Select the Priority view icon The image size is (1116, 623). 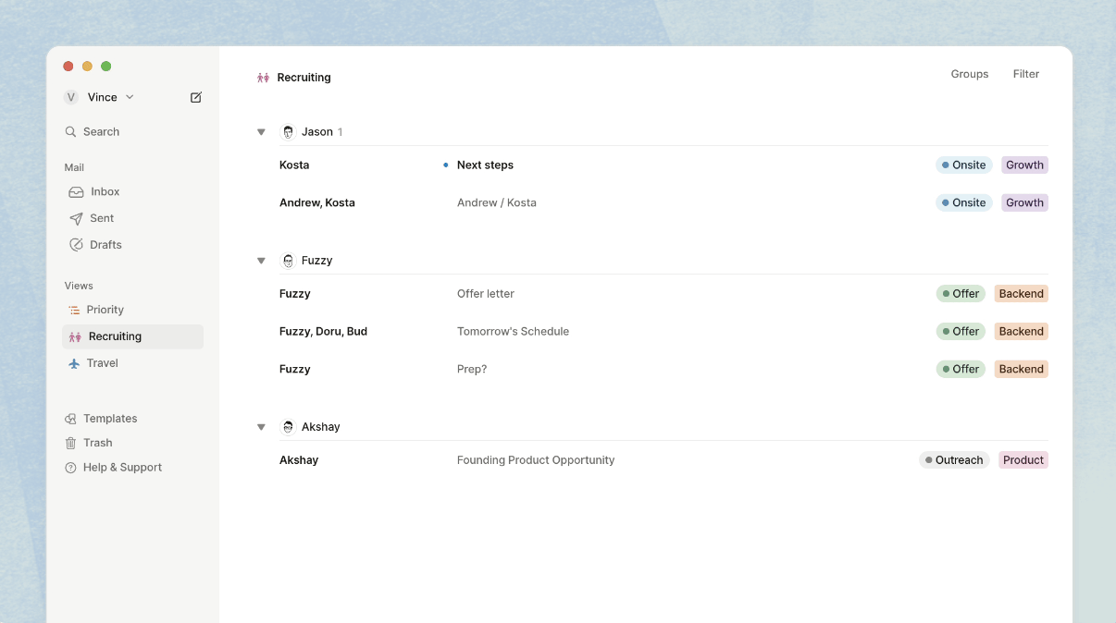[74, 311]
